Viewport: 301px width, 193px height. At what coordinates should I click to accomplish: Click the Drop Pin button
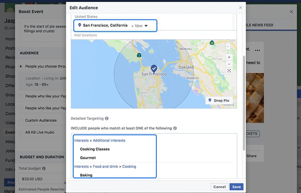click(218, 101)
